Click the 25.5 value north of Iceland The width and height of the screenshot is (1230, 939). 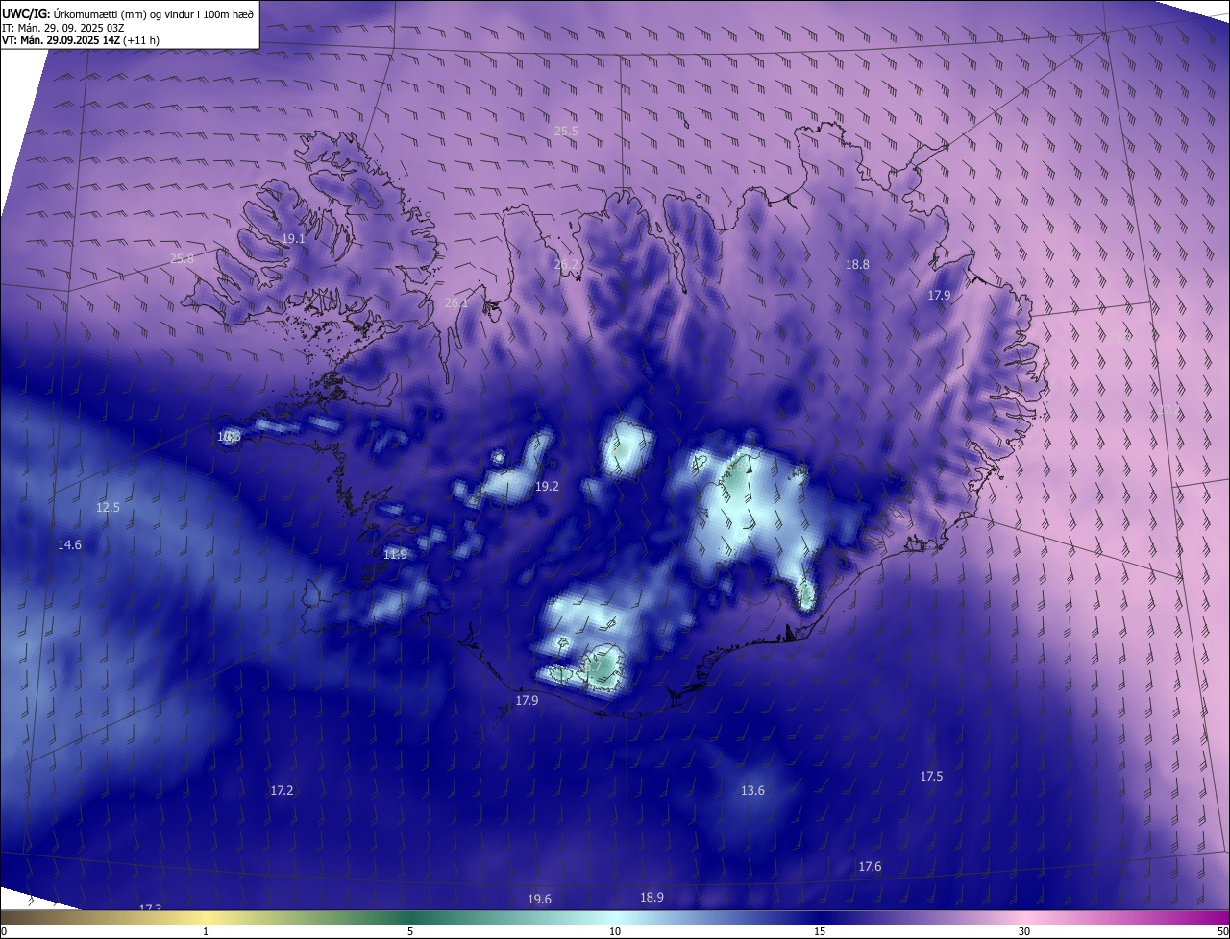[566, 132]
